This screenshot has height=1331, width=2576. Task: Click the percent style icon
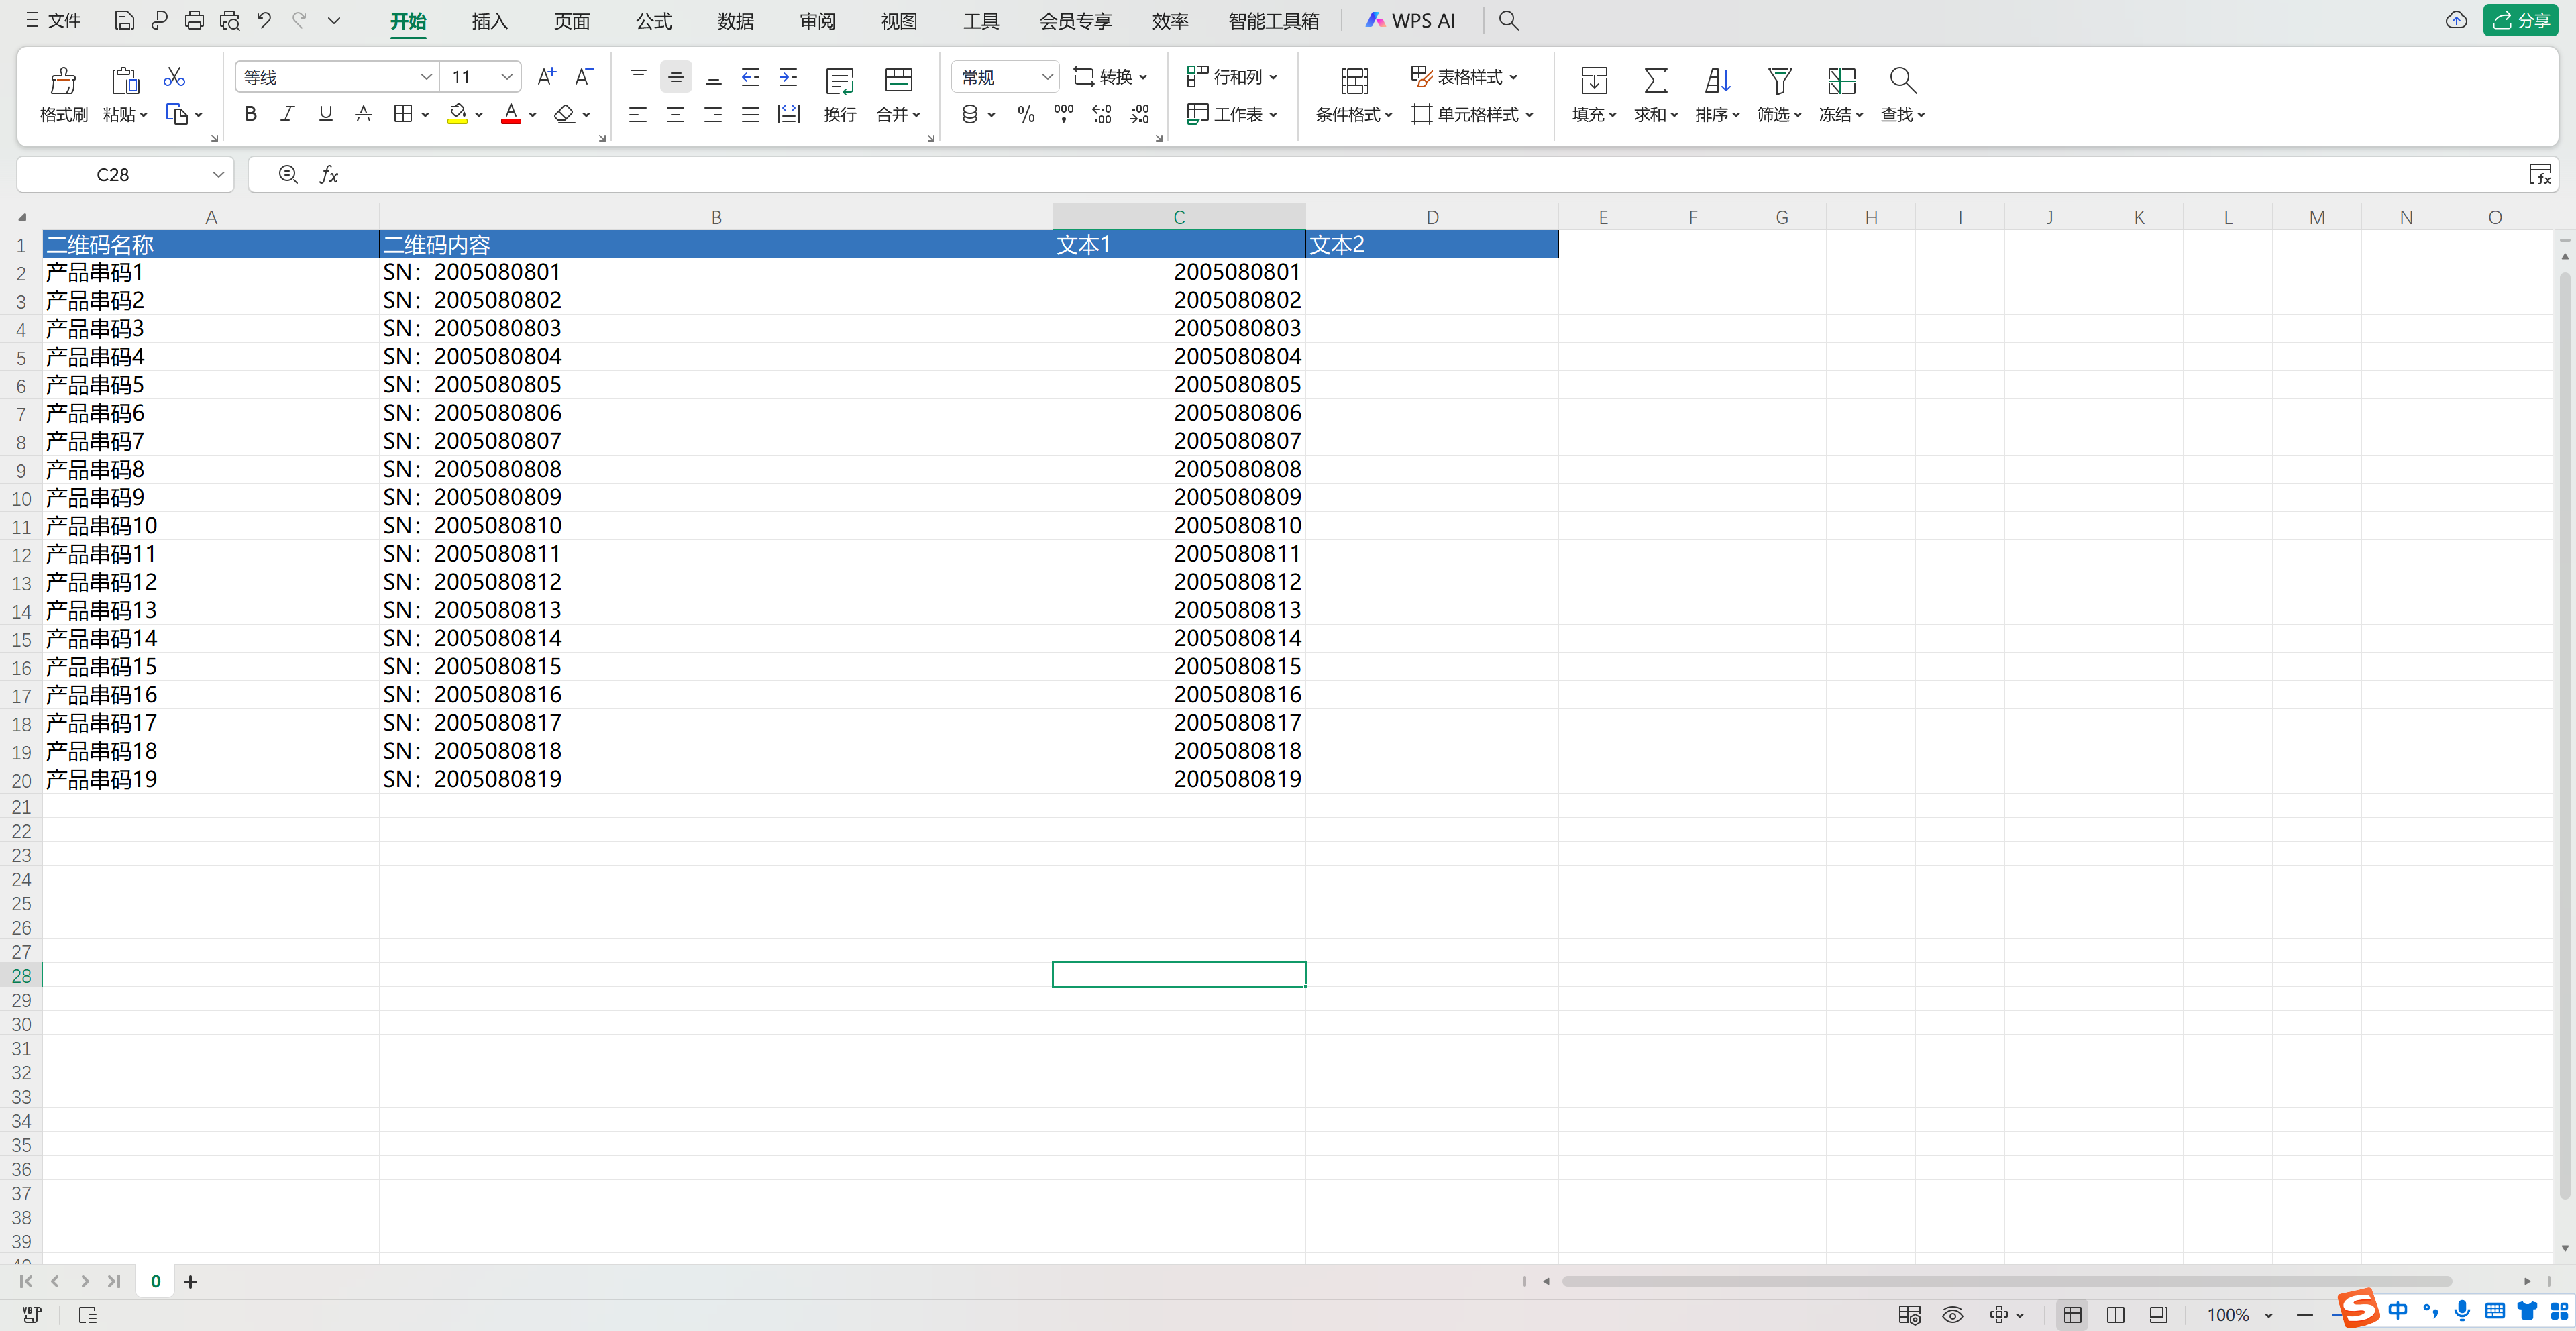point(1026,115)
